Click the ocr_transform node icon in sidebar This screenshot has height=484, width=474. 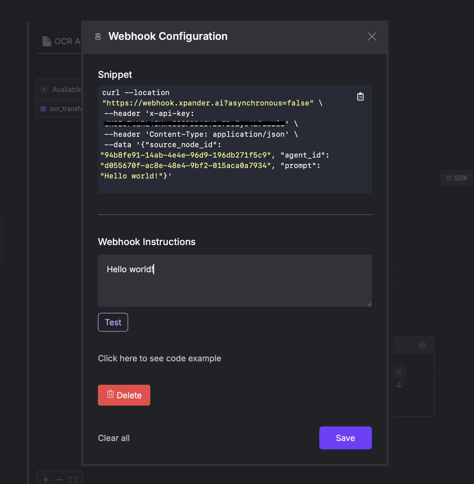tap(43, 109)
